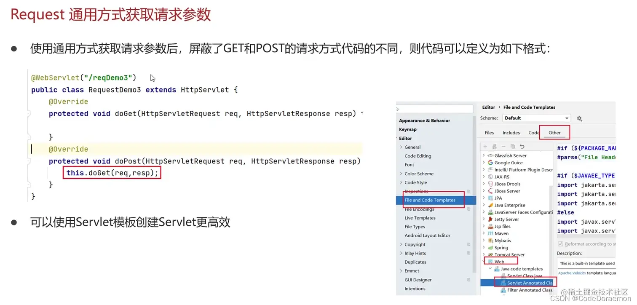The image size is (637, 305).
Task: Click project-level marker icon beside Copyright
Action: pos(468,244)
